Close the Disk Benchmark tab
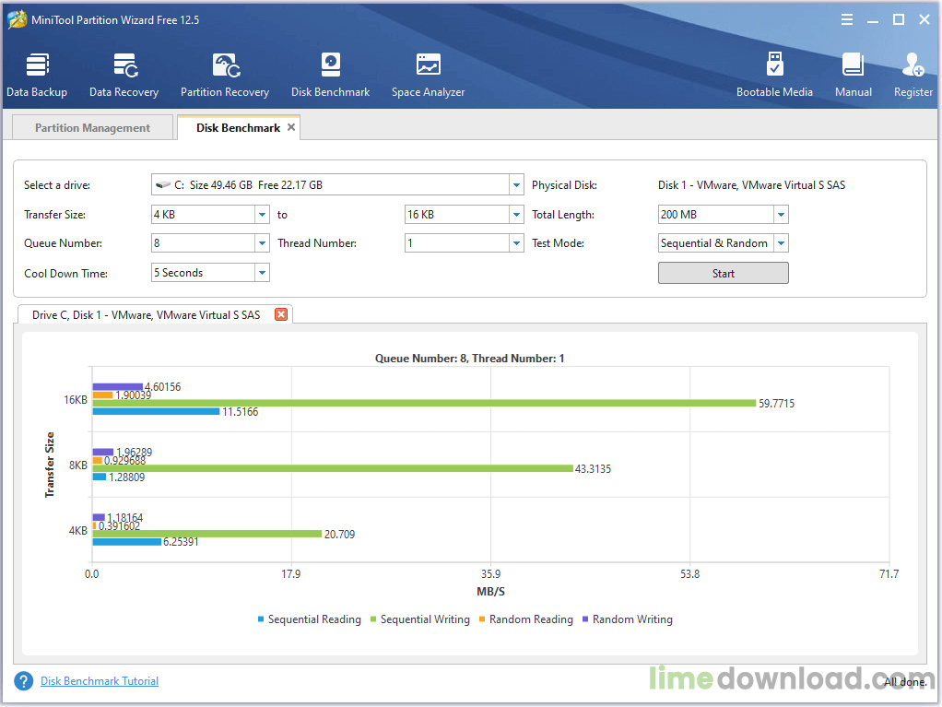This screenshot has height=707, width=942. (x=291, y=127)
